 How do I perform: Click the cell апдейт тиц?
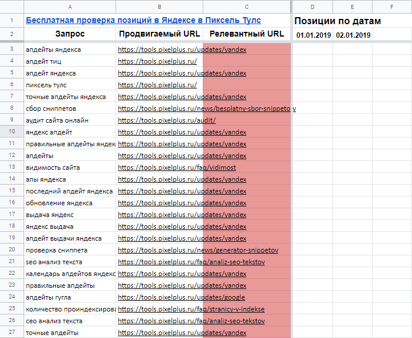pyautogui.click(x=70, y=61)
